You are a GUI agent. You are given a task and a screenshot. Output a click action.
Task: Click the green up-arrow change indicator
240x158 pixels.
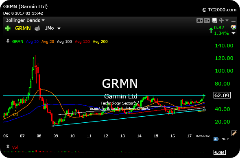pyautogui.click(x=211, y=30)
